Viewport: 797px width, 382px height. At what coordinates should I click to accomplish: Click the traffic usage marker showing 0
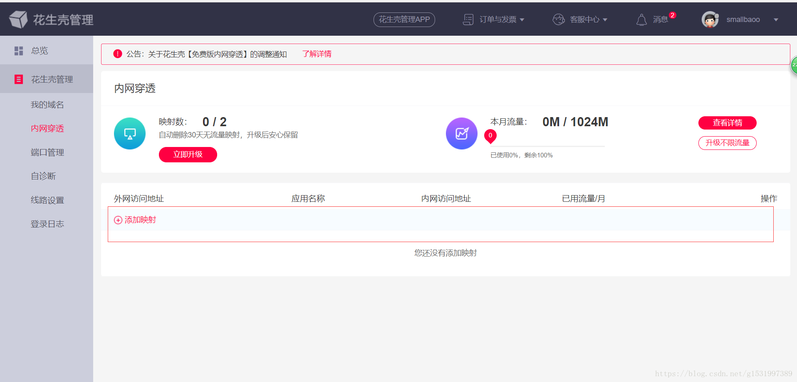coord(490,136)
